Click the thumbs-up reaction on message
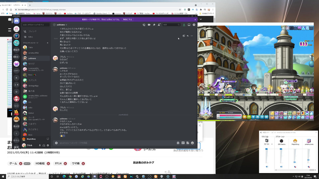Viewport: 319px width, 179px height. coord(62,136)
